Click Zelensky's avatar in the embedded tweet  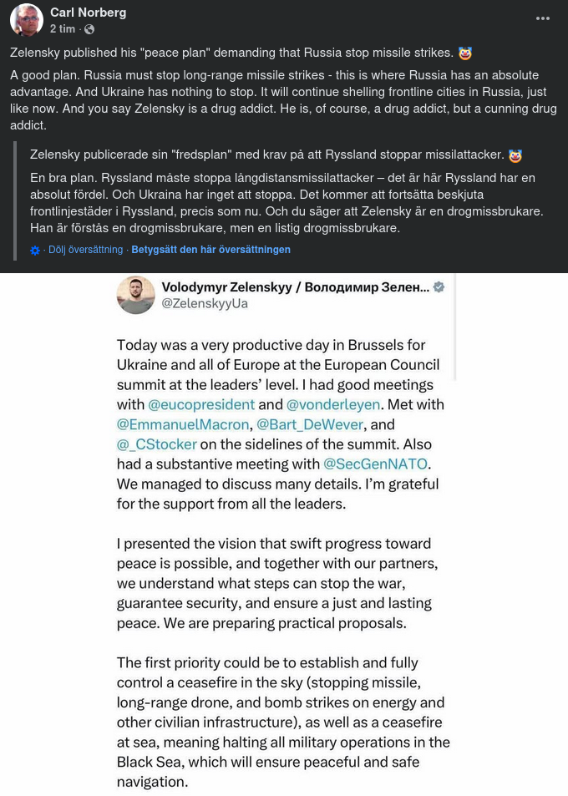tap(136, 295)
